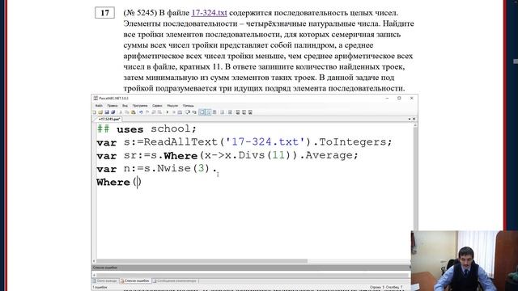Open the Помощь menu
Screen dimensions: 518x291
click(188, 106)
